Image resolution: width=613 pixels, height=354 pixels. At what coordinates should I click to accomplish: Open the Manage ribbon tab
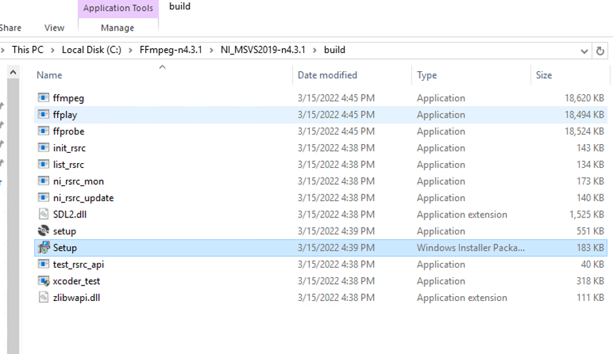(118, 28)
